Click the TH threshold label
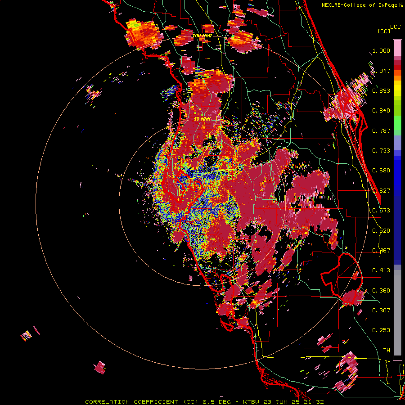This screenshot has height=405, width=405. (387, 351)
